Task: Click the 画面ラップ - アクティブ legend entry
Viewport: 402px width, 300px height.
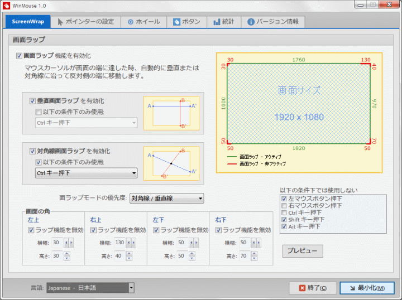Action: [255, 157]
